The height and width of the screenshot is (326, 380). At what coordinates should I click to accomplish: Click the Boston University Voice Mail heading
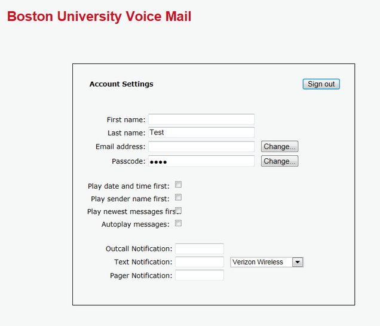tap(99, 17)
